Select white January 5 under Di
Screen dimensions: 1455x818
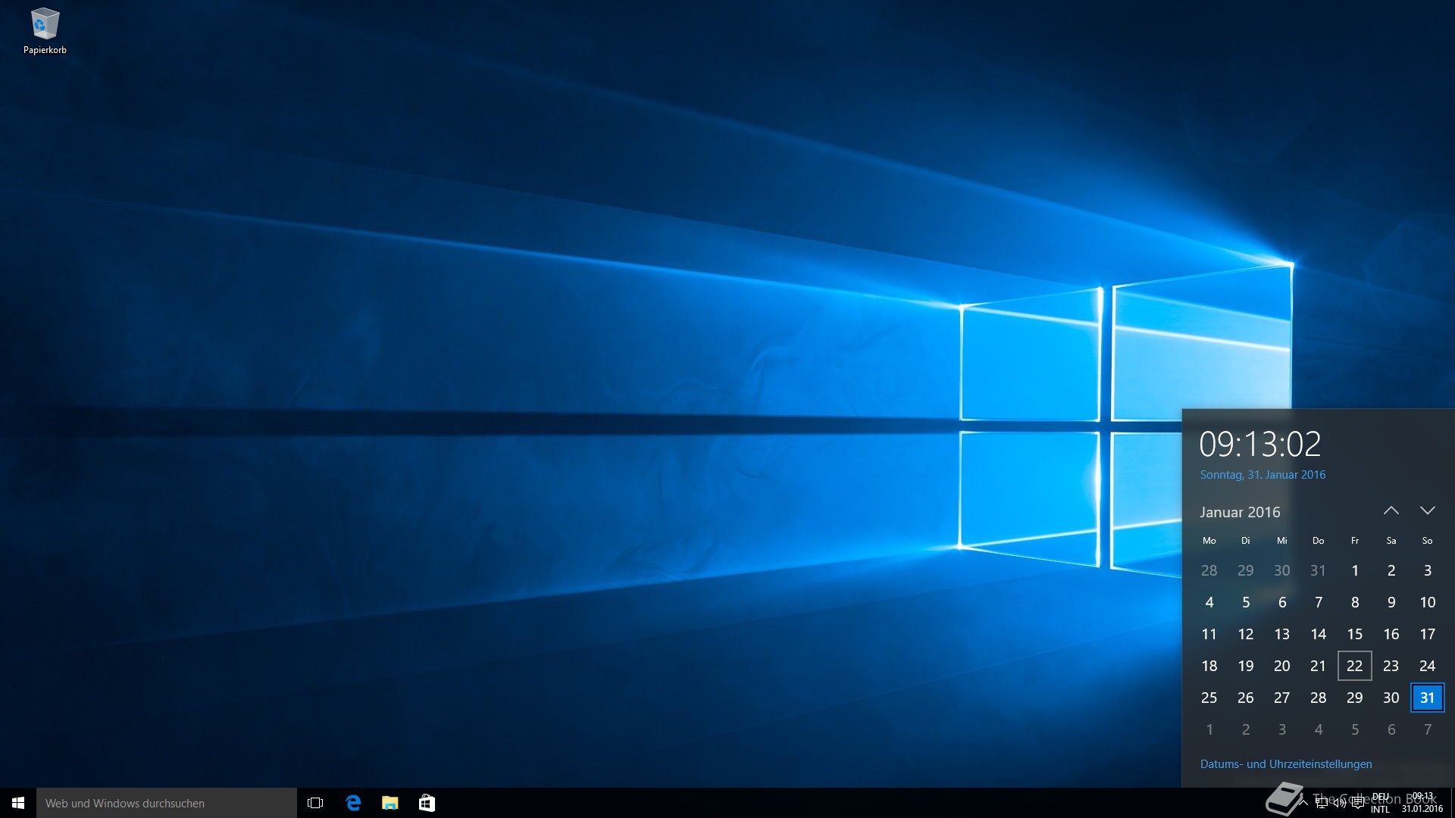click(x=1246, y=602)
